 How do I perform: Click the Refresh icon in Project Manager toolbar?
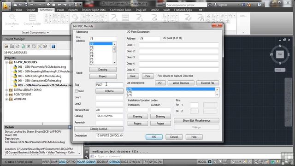coord(23,46)
